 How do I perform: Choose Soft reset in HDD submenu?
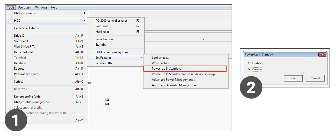[116, 26]
